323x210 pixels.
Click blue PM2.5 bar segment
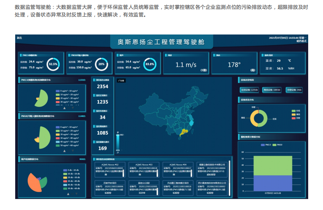(x=273, y=183)
